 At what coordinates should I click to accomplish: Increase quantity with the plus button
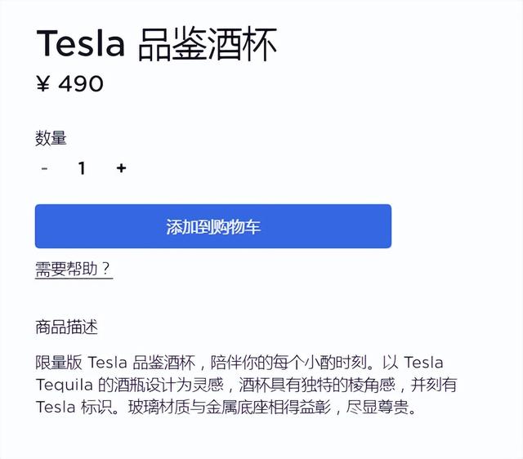point(121,168)
